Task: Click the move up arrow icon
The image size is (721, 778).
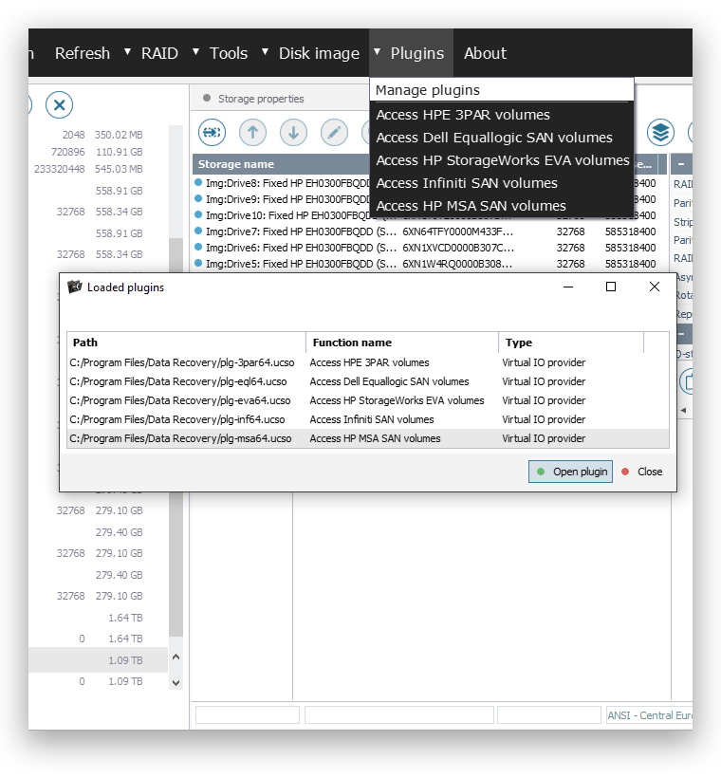Action: [x=252, y=133]
